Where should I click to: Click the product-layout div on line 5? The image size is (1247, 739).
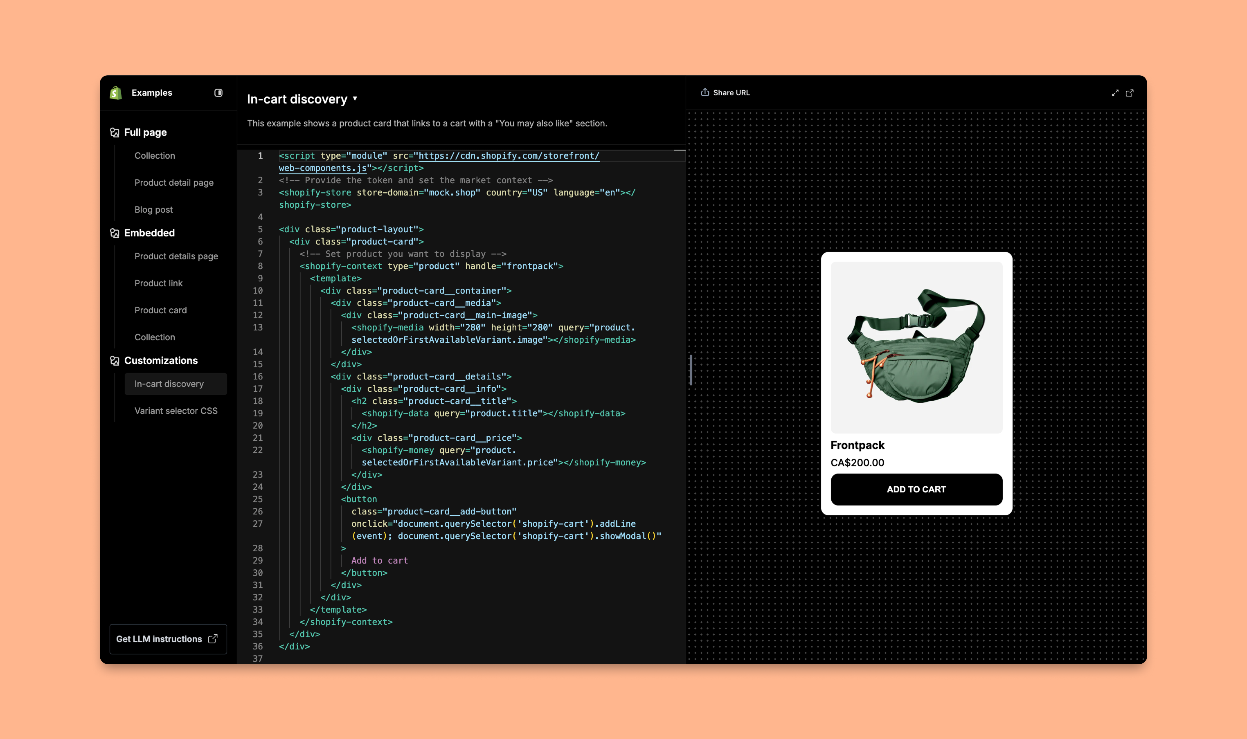[x=351, y=229]
